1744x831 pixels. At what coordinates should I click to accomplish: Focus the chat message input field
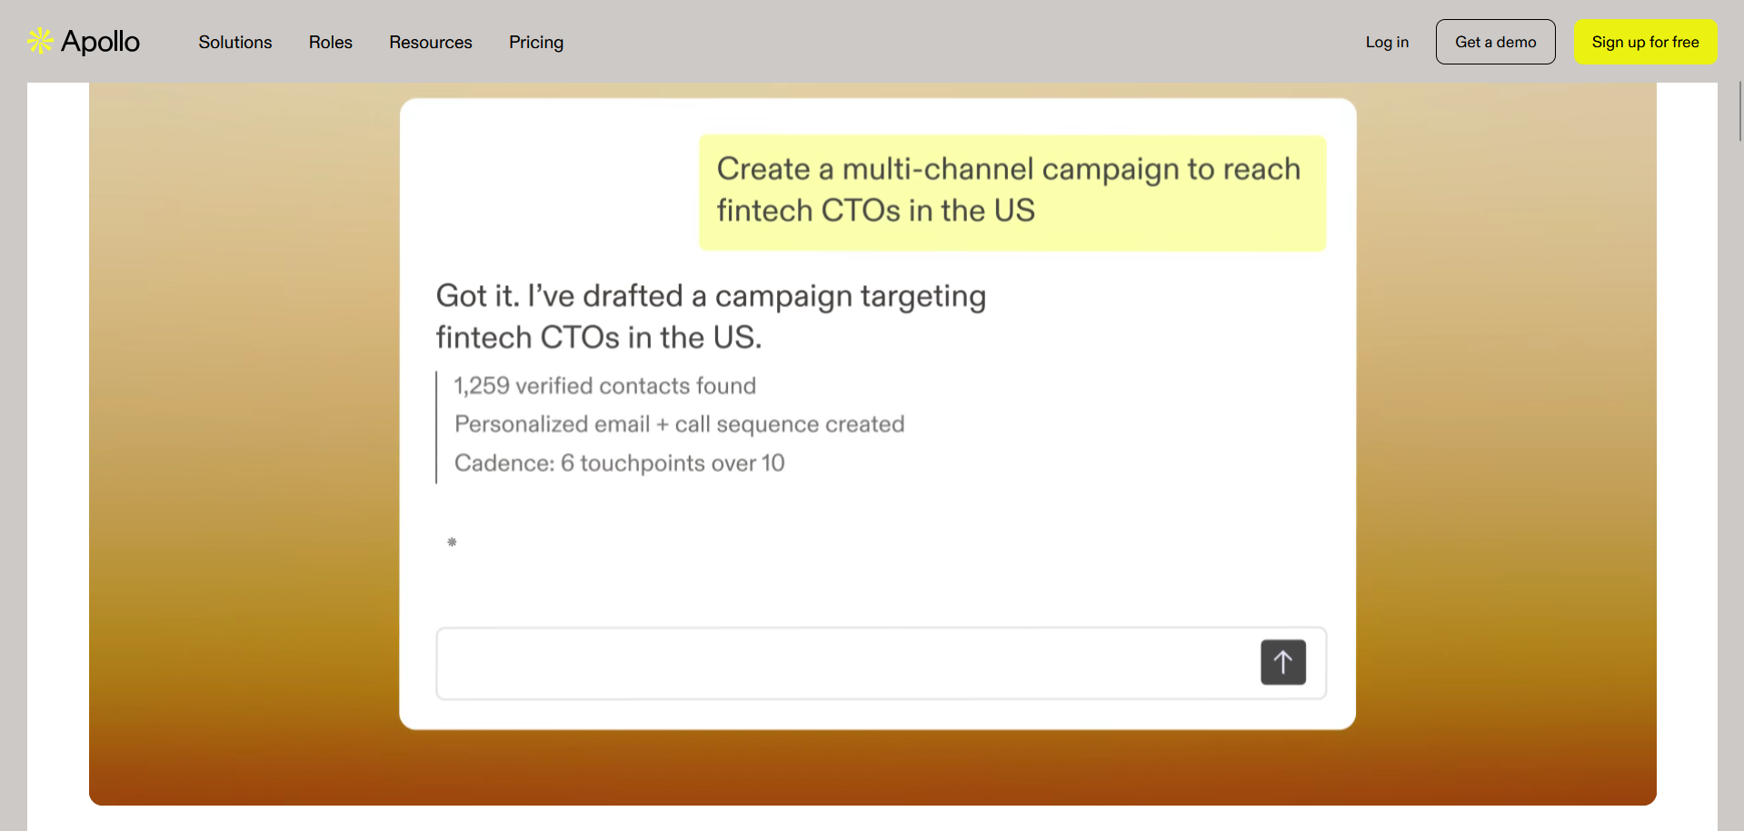point(881,663)
